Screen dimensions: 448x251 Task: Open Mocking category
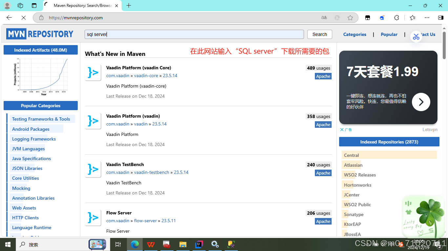click(21, 188)
